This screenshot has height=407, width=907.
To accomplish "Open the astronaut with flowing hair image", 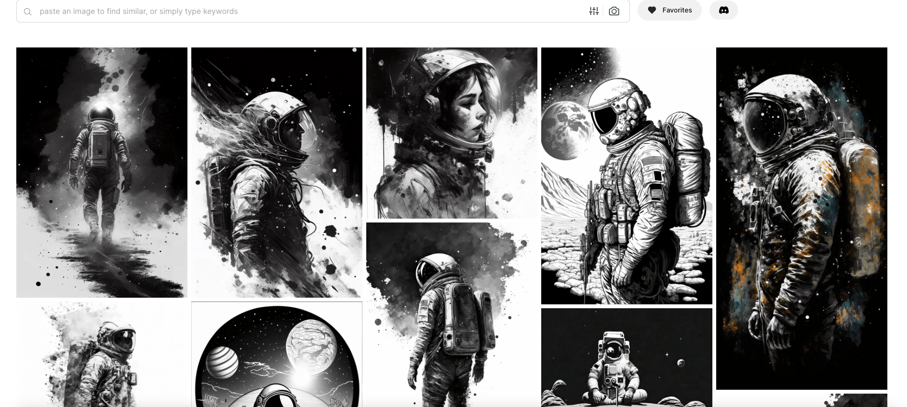I will 277,173.
